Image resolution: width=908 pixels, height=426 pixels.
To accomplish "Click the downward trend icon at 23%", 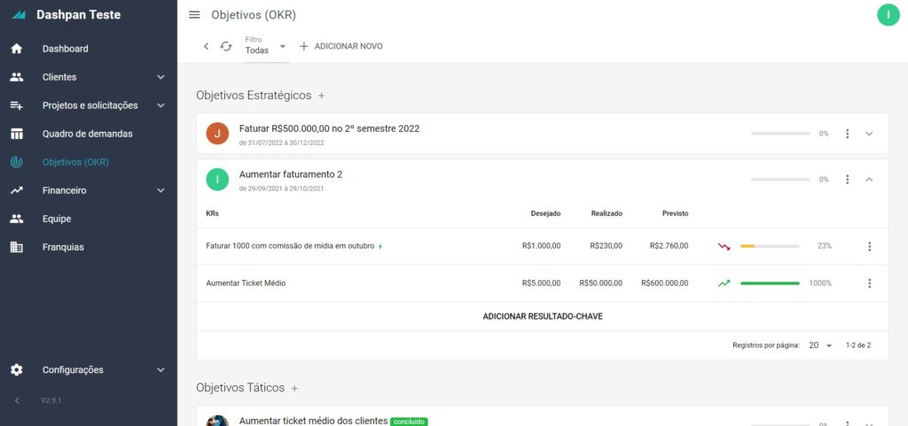I will click(724, 246).
